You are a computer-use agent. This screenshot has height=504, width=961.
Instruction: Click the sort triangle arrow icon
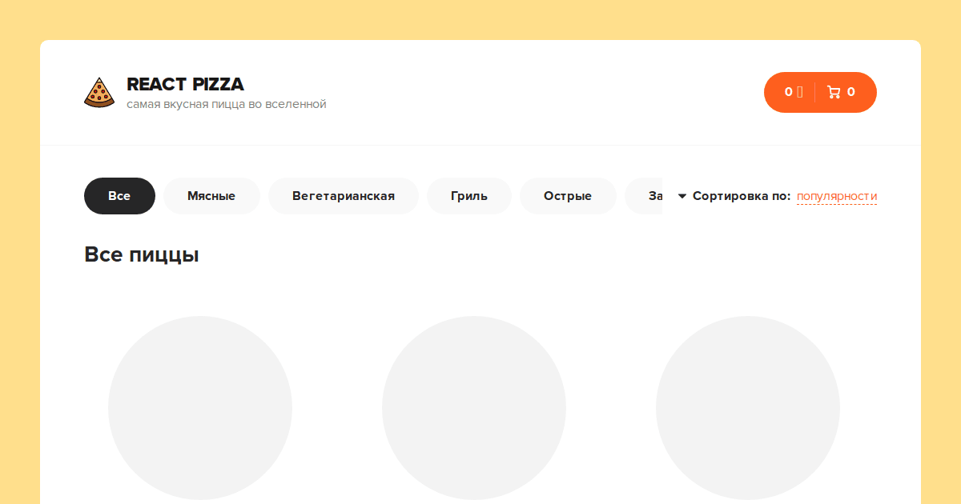point(682,196)
